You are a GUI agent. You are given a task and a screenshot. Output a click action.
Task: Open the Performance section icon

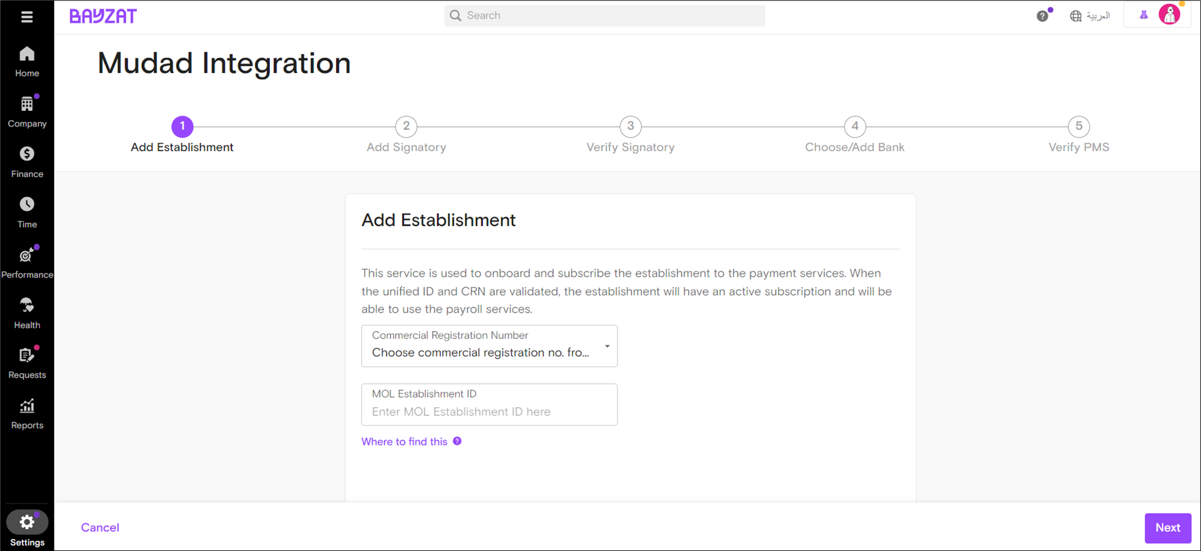click(27, 255)
